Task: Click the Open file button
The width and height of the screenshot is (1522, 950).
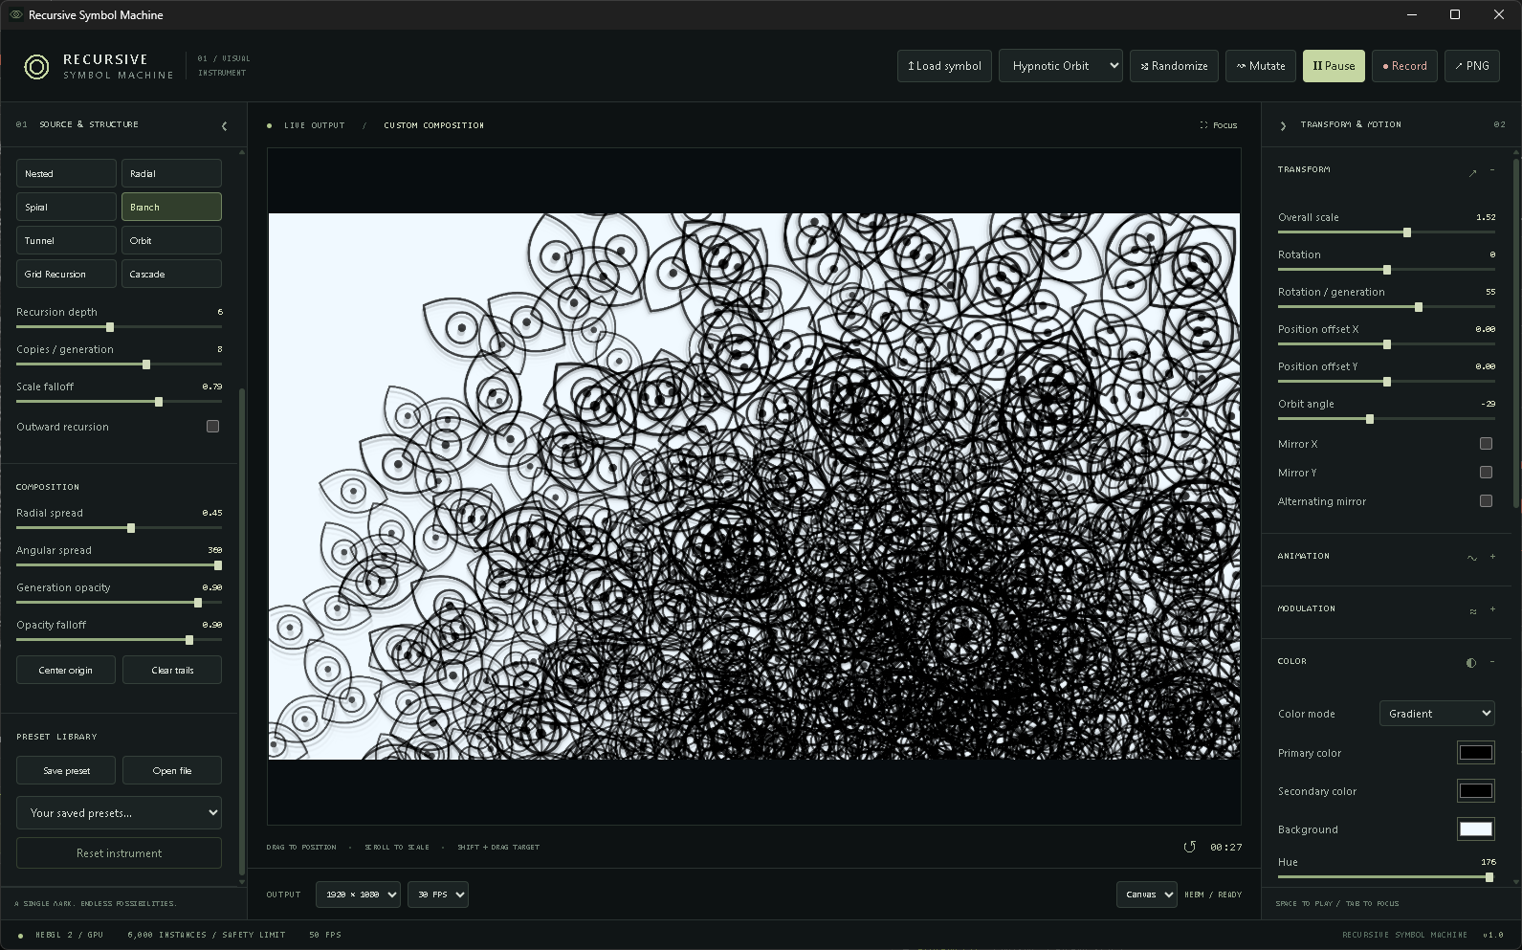Action: pyautogui.click(x=172, y=771)
